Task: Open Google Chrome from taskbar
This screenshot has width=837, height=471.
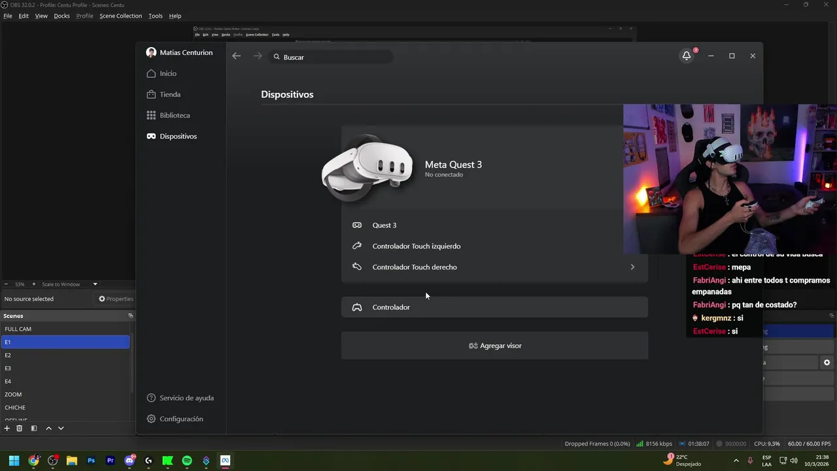Action: click(x=33, y=461)
